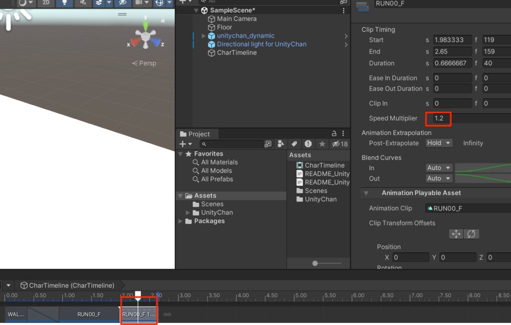Collapse the SampleScene hierarchy root

coord(196,10)
